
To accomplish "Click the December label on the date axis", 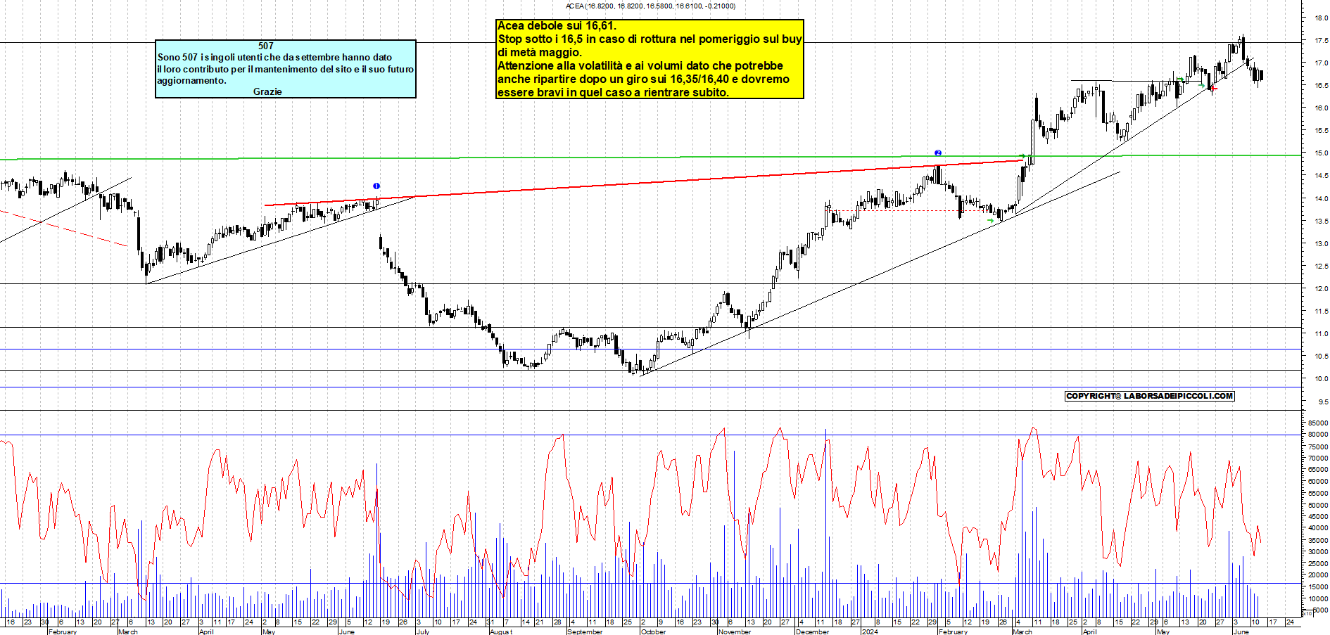I will click(x=812, y=631).
